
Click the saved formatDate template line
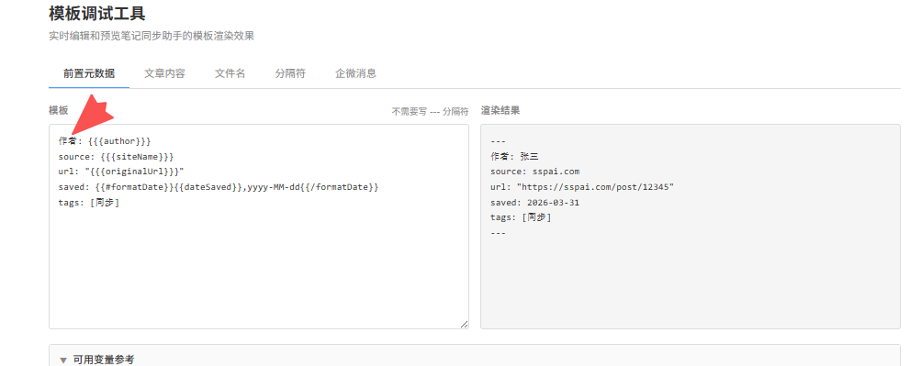tap(219, 187)
